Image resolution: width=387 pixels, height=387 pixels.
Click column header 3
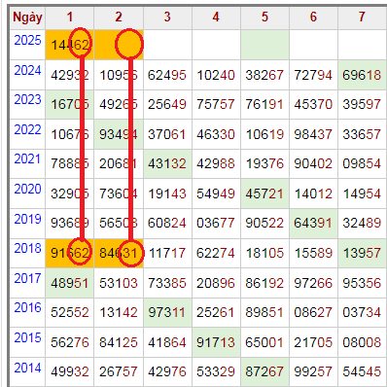coord(167,18)
